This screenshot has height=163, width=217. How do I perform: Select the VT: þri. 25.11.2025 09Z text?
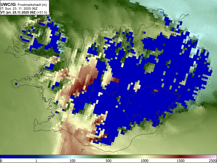[18, 12]
